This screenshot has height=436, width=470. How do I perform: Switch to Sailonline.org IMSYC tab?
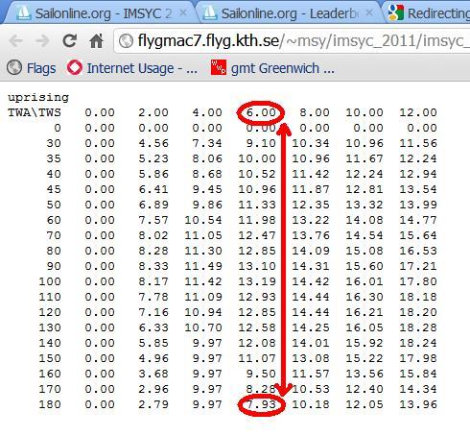(x=99, y=13)
